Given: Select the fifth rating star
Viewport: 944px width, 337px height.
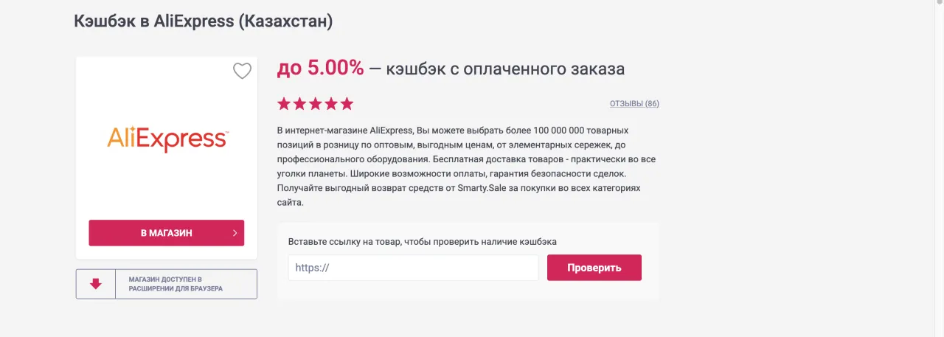Looking at the screenshot, I should click(x=347, y=104).
